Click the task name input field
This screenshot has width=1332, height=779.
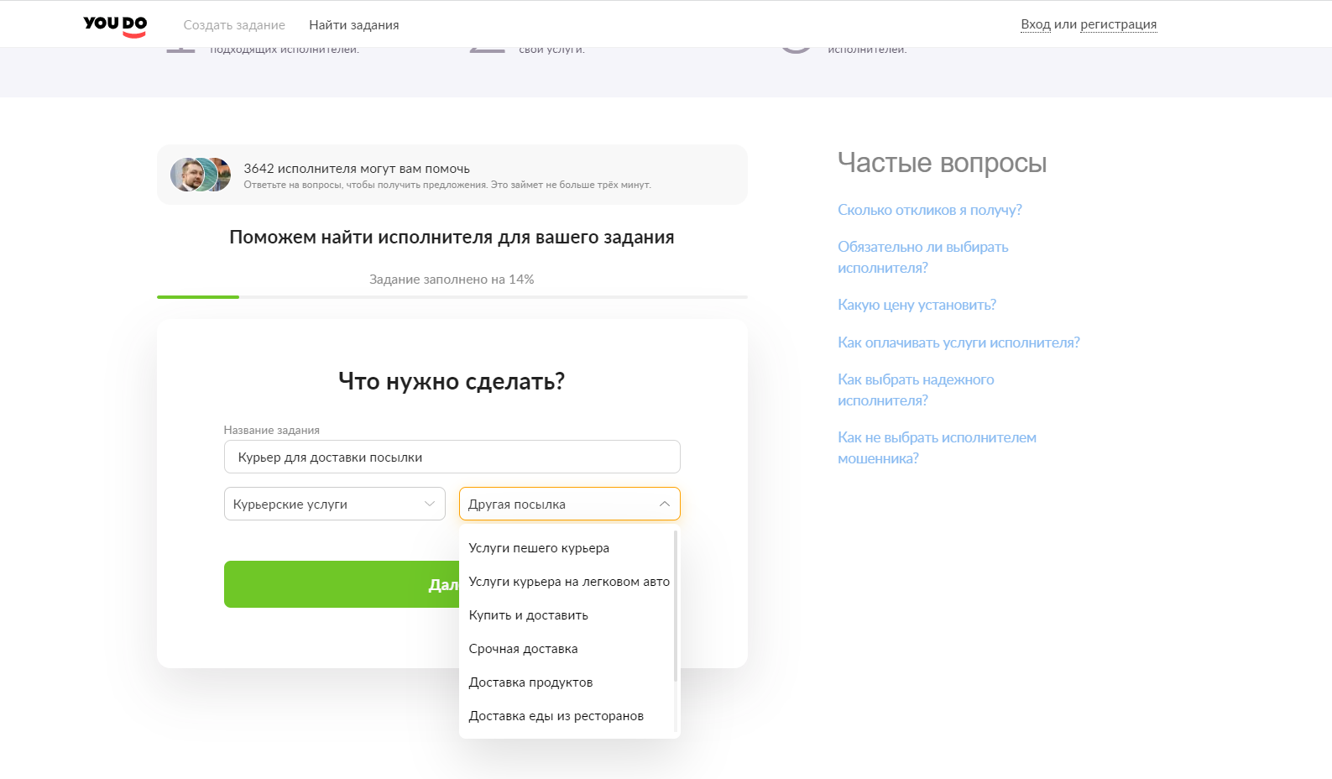click(x=452, y=457)
